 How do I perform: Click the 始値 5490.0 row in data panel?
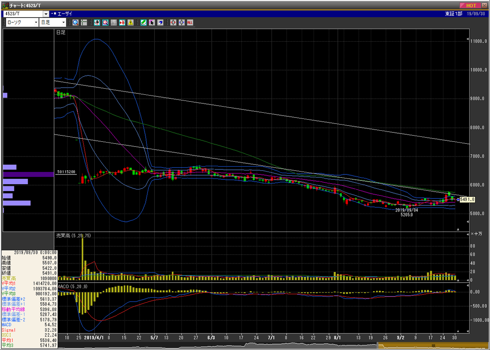[29, 258]
